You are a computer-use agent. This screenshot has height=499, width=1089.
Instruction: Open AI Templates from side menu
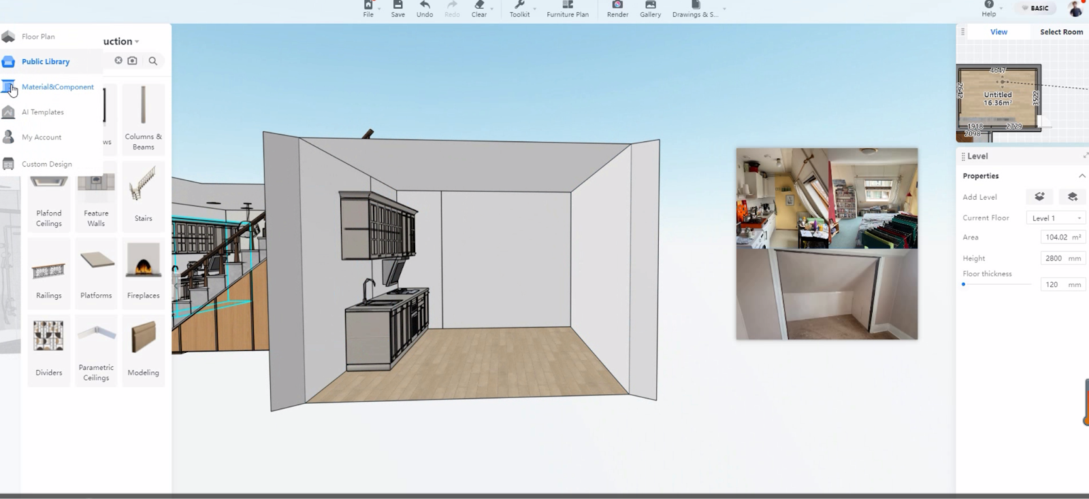(42, 112)
